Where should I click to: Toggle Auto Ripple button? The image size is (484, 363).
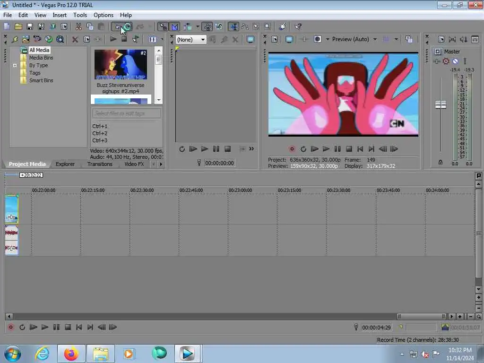(188, 26)
